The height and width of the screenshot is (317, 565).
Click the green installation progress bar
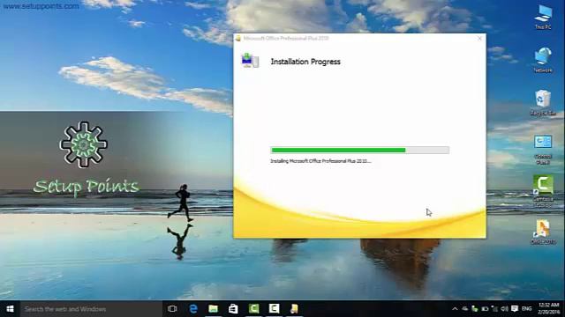[x=359, y=151]
